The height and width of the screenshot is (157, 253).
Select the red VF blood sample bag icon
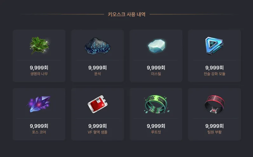tap(97, 104)
